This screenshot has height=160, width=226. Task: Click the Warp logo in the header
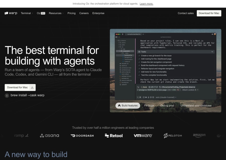(11, 13)
